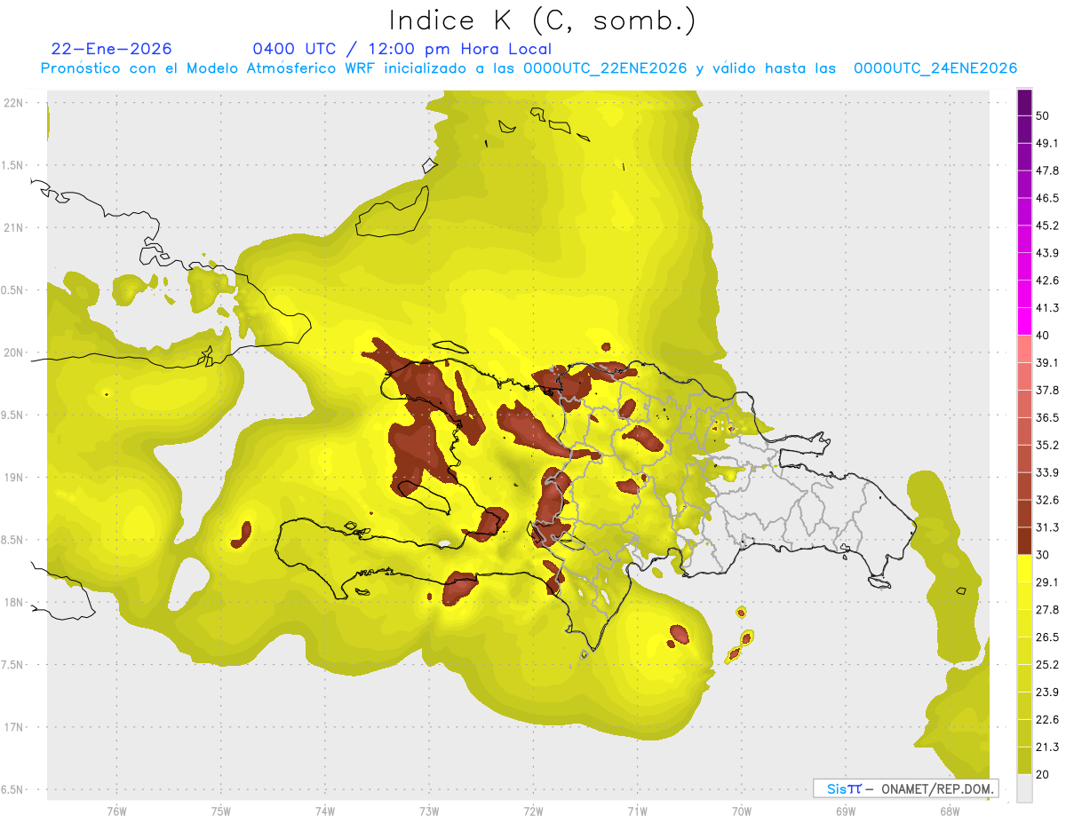Click legend value '20'

[1043, 775]
